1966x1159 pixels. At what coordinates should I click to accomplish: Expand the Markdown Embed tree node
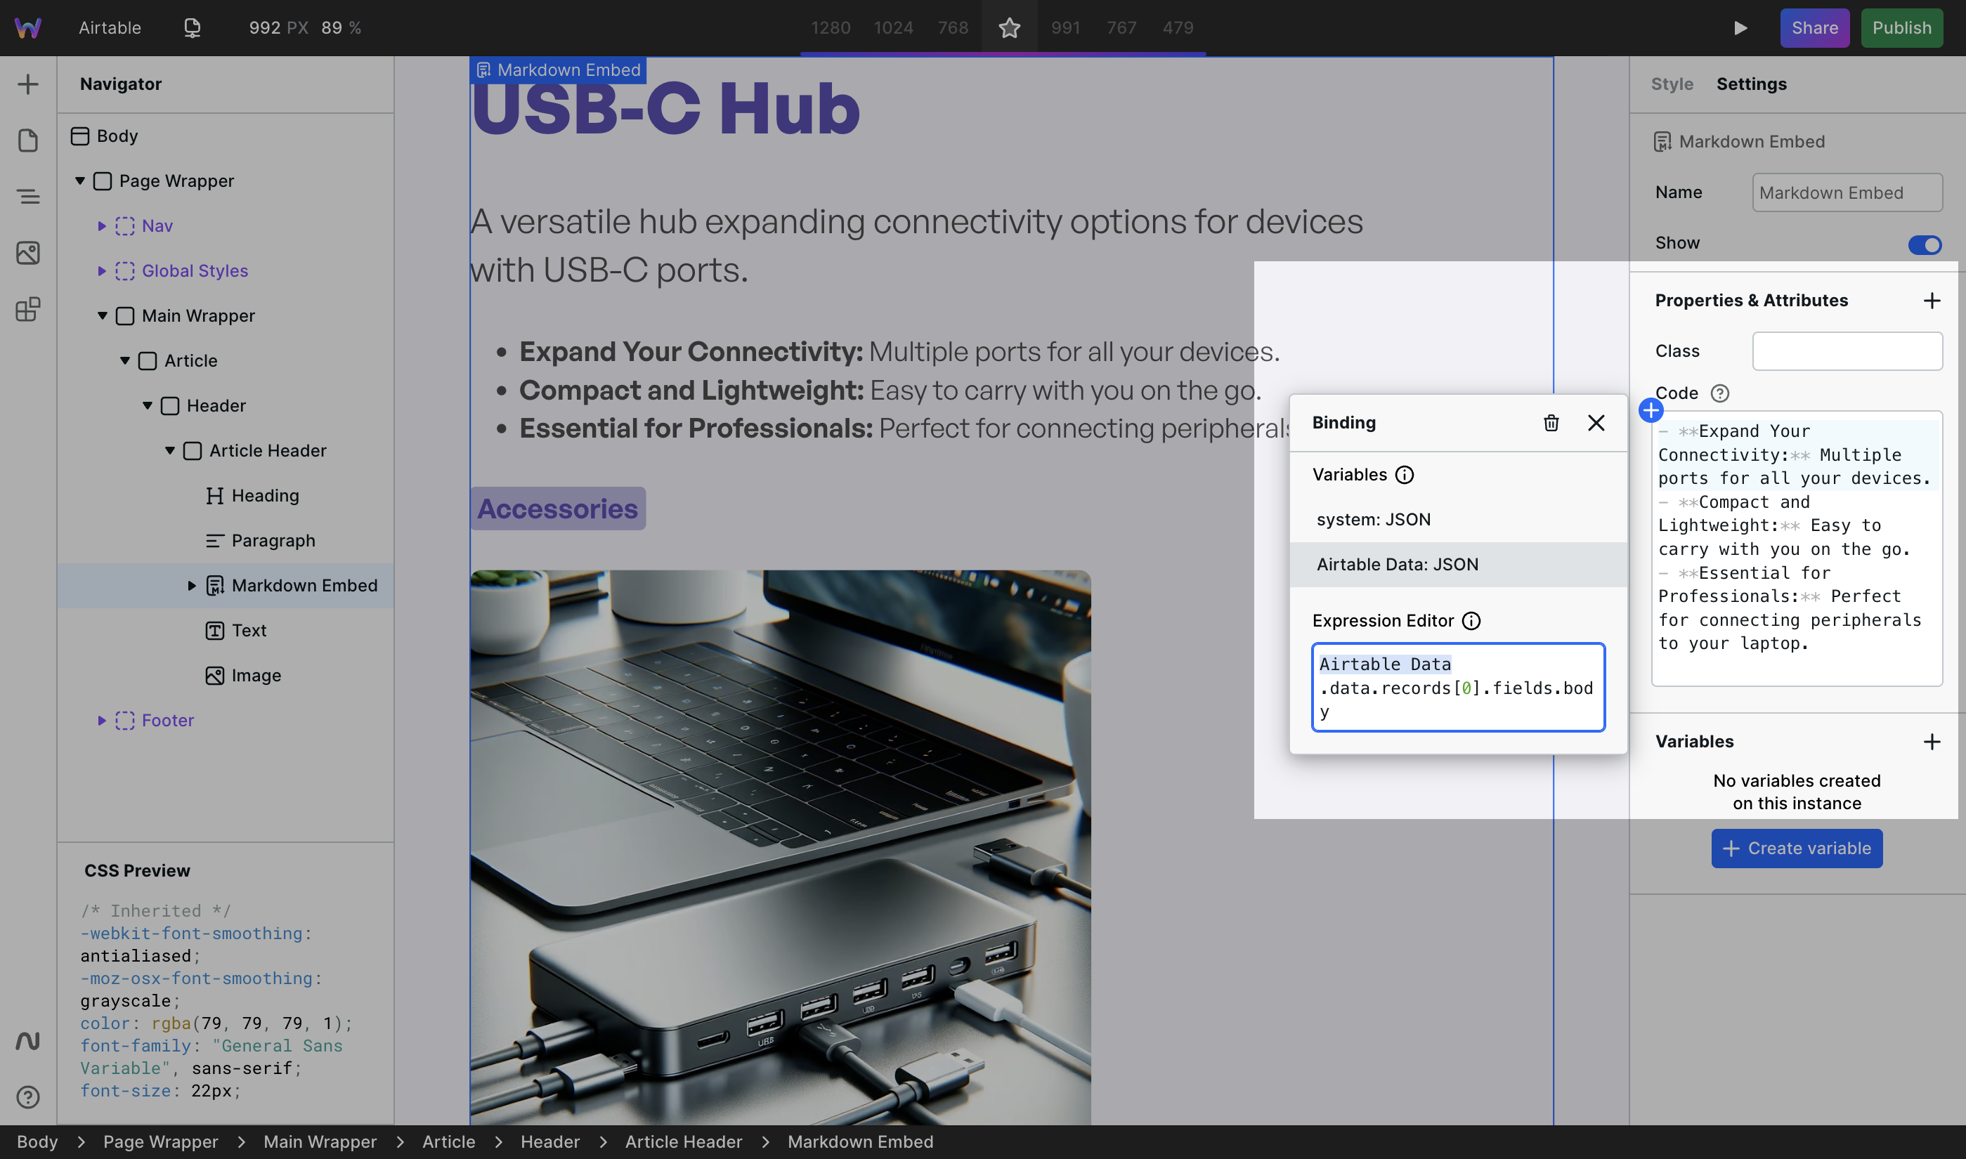point(191,586)
